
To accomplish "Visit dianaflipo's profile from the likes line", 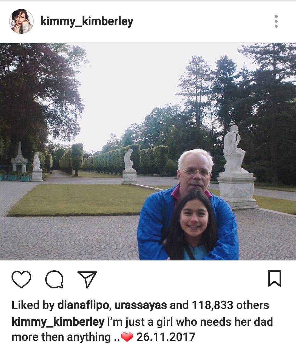I will click(x=83, y=305).
